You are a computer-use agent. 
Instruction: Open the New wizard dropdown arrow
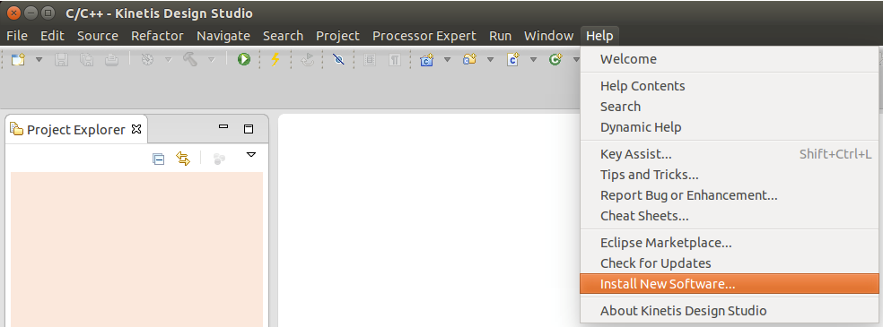[39, 59]
